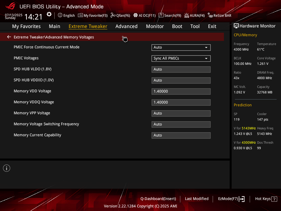Image resolution: width=281 pixels, height=211 pixels.
Task: Click the Capacity 32768 MB value
Action: click(x=265, y=92)
